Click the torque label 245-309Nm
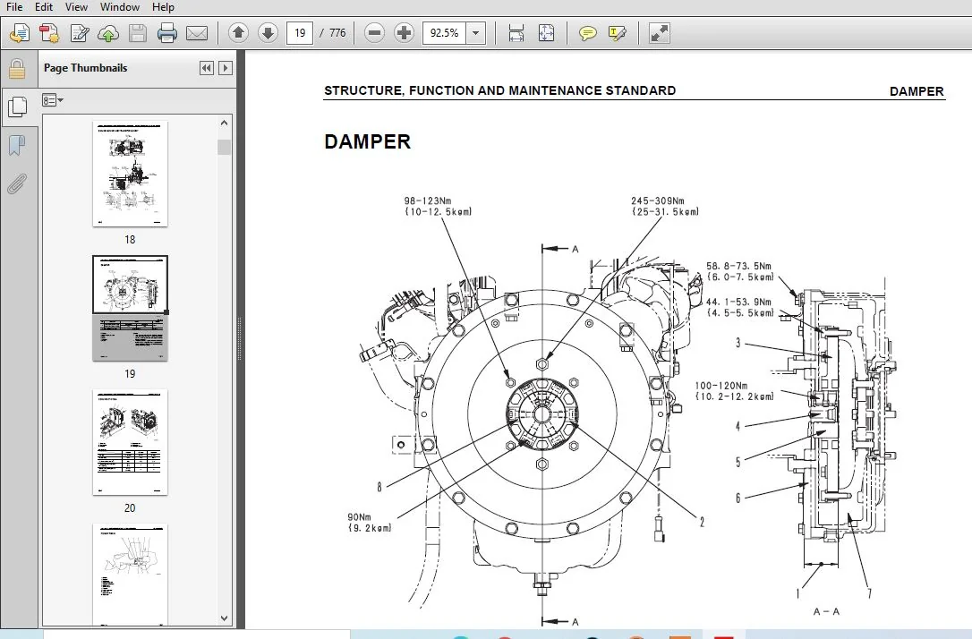 (x=658, y=200)
